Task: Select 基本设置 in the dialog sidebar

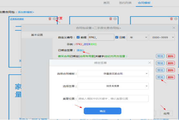Action: [x=37, y=35]
